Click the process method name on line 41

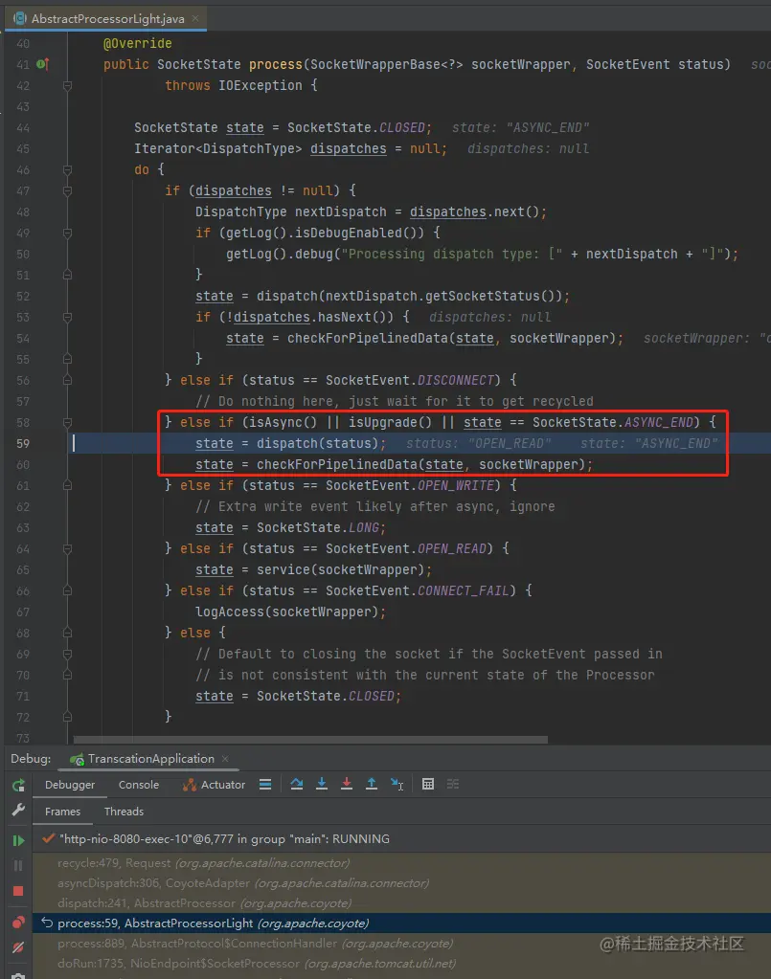pos(276,64)
